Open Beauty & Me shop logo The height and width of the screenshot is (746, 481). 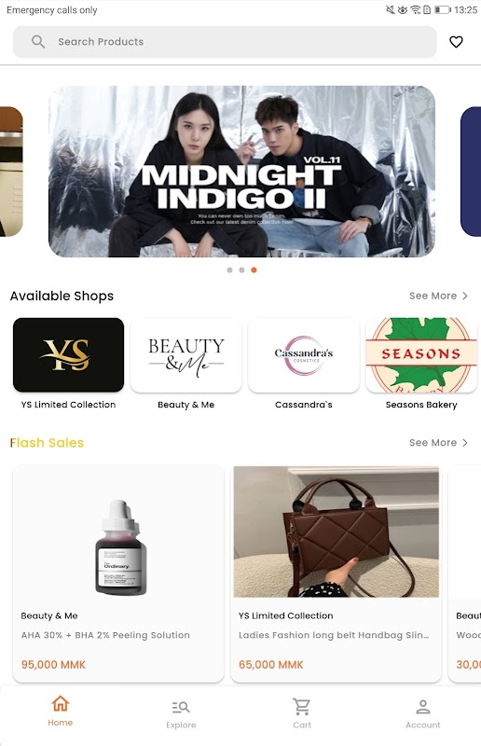point(186,355)
